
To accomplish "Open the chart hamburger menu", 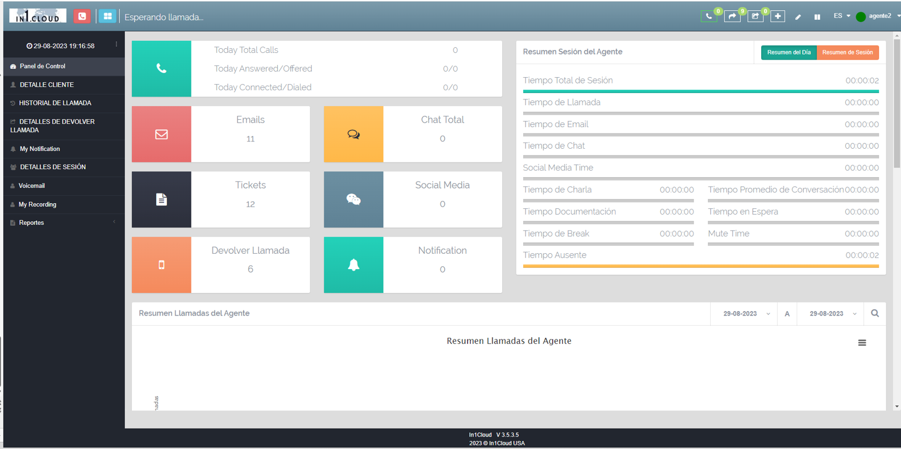I will pos(862,343).
